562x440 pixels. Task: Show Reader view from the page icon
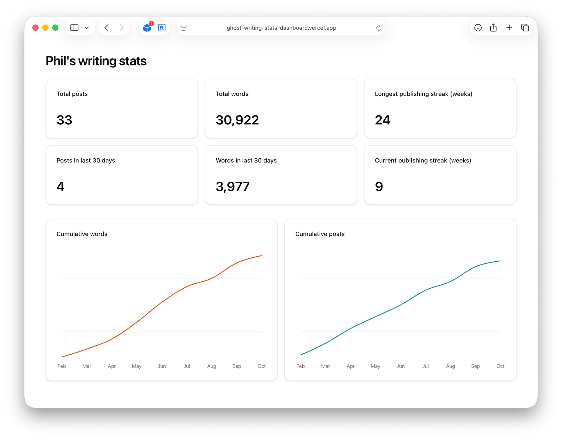184,28
